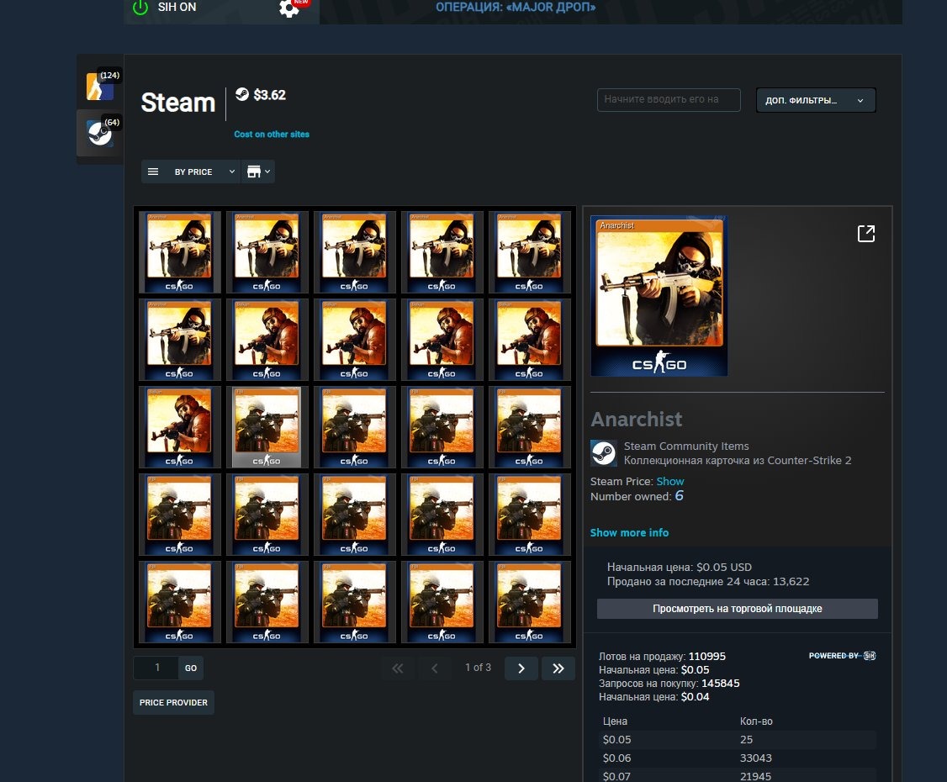Click the Steam Community Items logo icon
Viewport: 947px width, 782px height.
click(x=603, y=453)
